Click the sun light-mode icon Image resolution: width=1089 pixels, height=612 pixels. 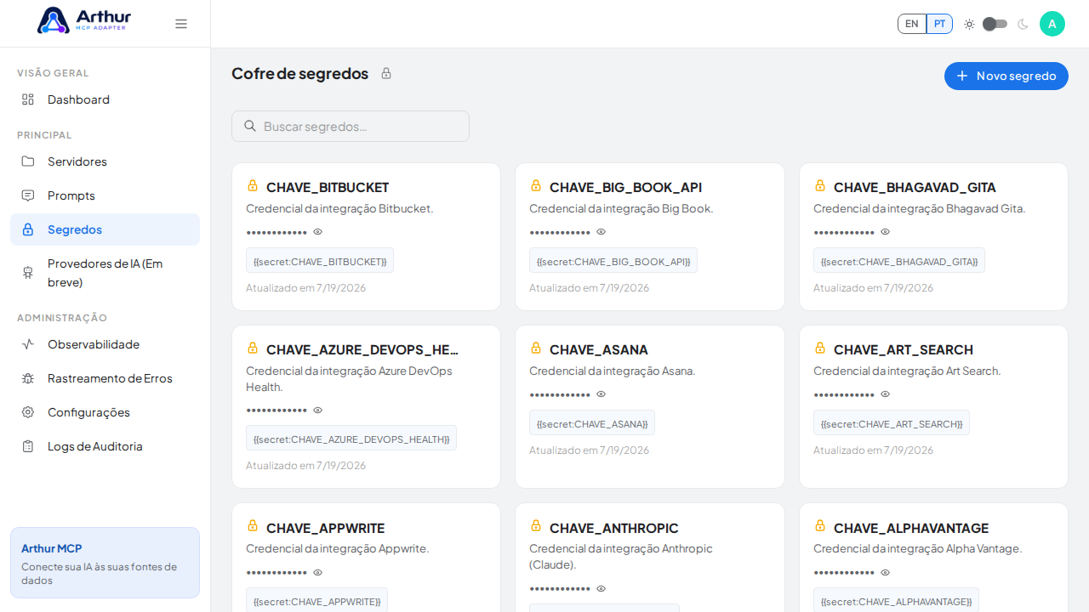(x=969, y=24)
